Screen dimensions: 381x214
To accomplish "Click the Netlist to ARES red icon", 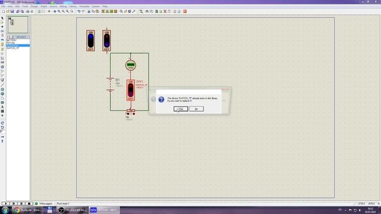I will point(185,11).
